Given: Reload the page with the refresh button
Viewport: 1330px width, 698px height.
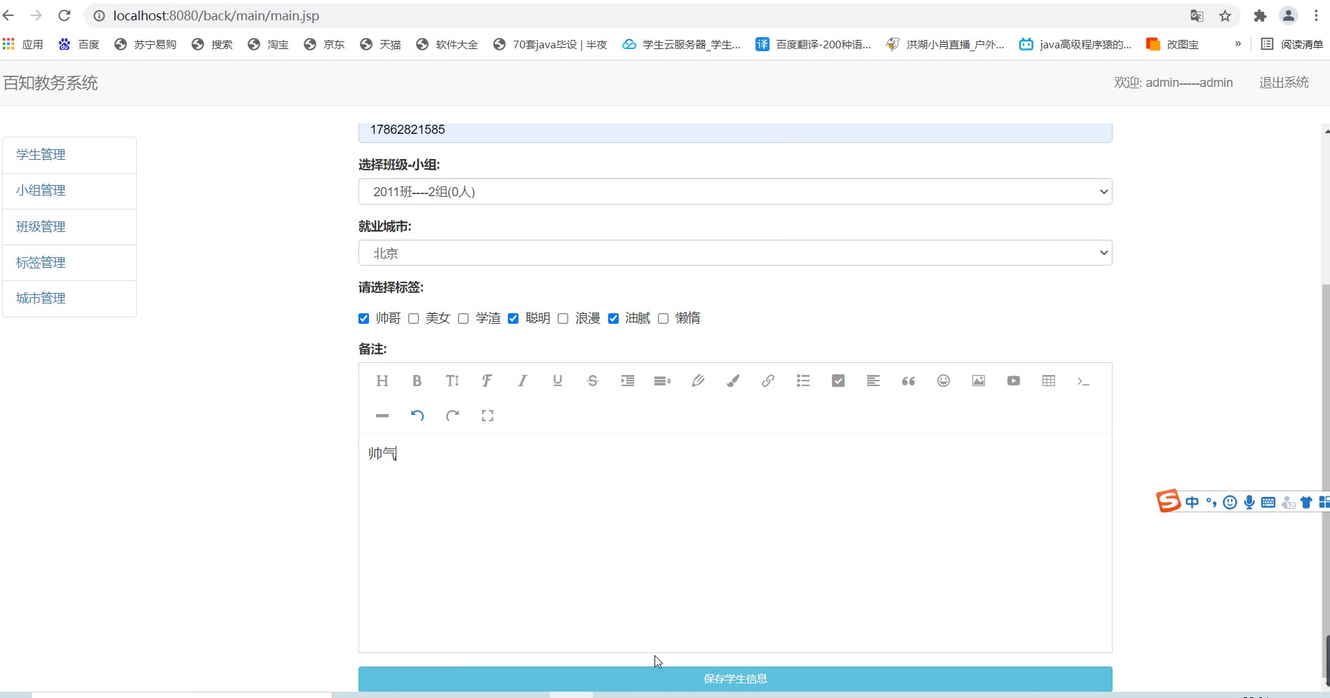Looking at the screenshot, I should [x=64, y=15].
